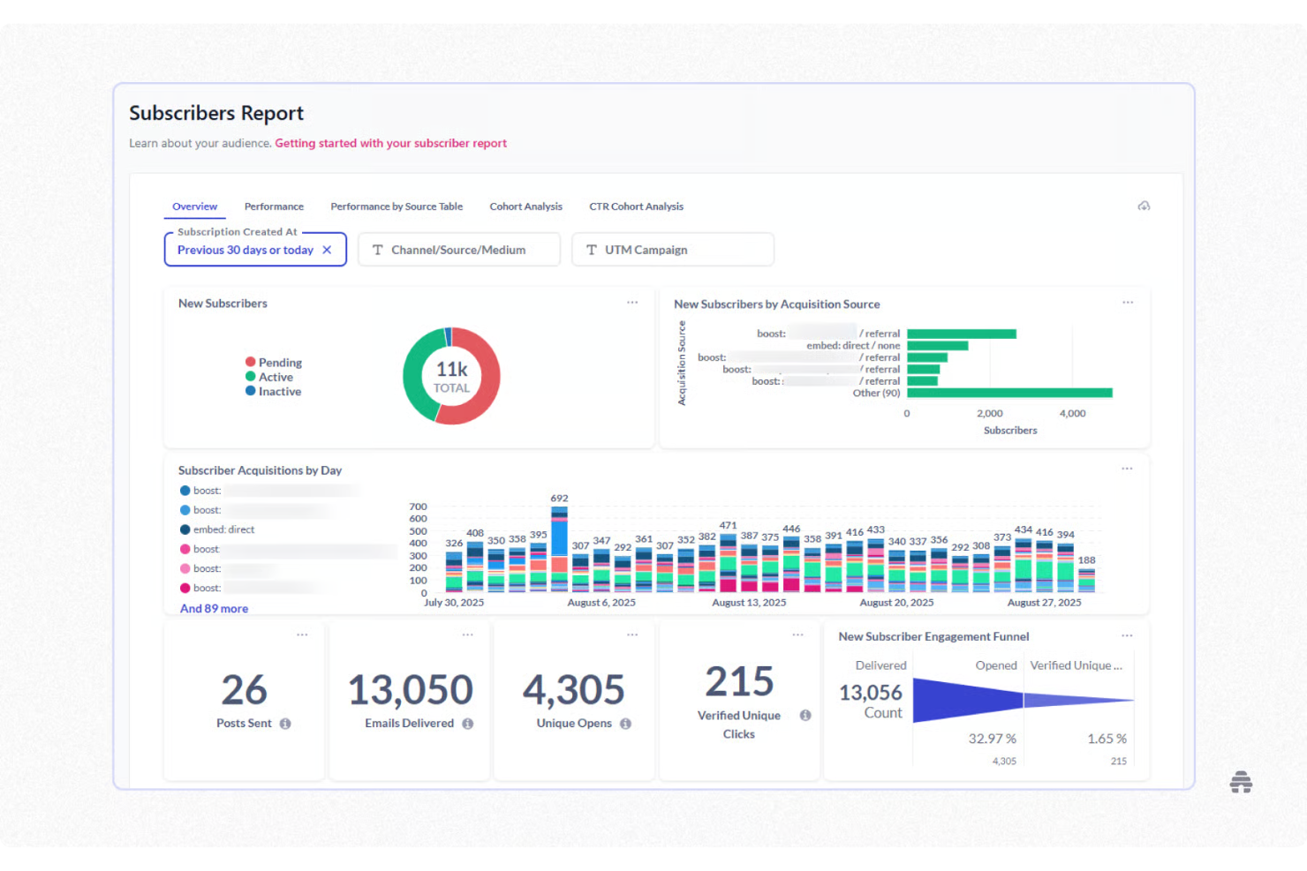Open options menu on Engagement Funnel card
The width and height of the screenshot is (1307, 871).
1127,634
